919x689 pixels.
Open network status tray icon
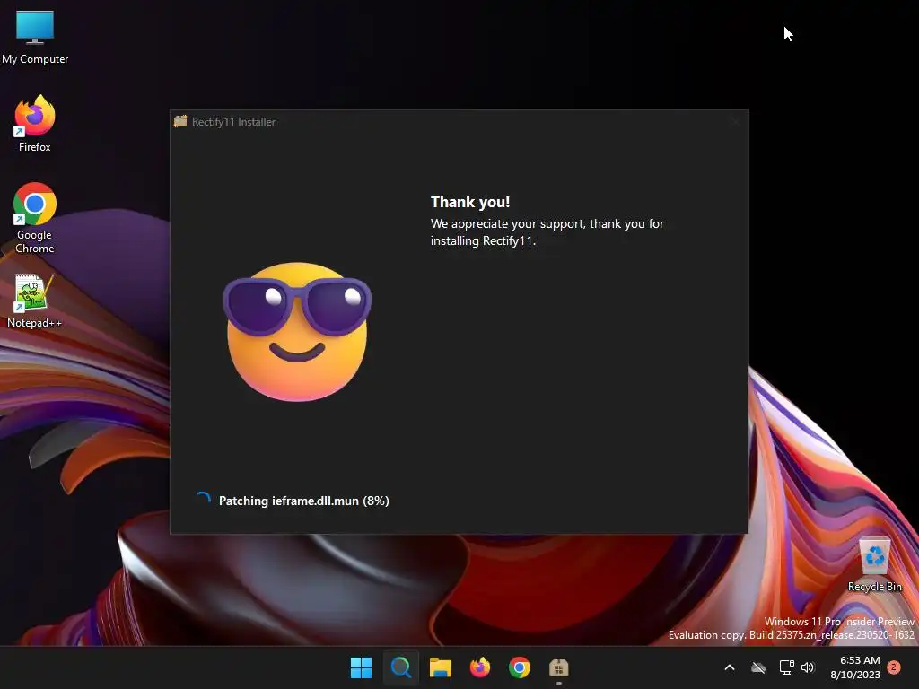[x=786, y=667]
